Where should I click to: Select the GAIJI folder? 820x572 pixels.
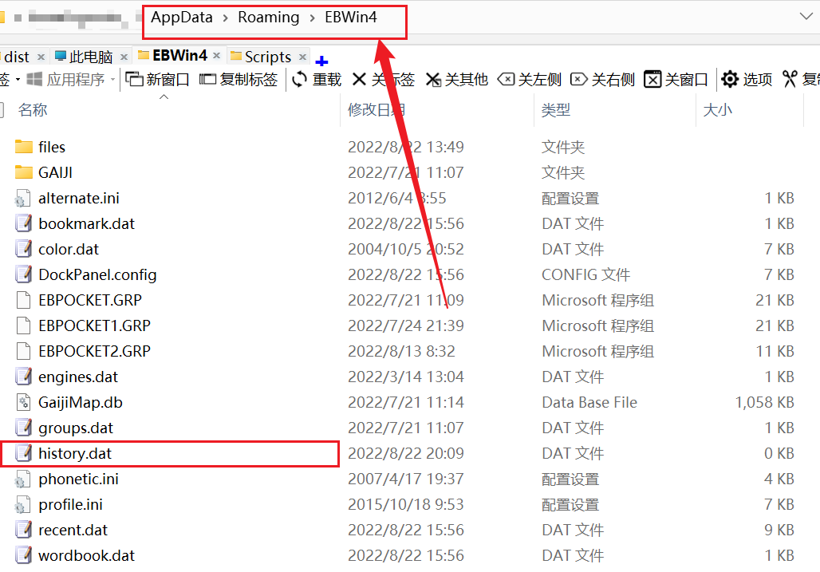tap(55, 172)
